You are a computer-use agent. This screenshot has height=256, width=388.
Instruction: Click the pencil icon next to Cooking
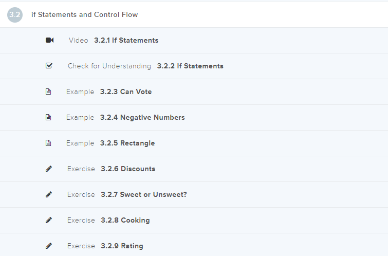tap(49, 220)
